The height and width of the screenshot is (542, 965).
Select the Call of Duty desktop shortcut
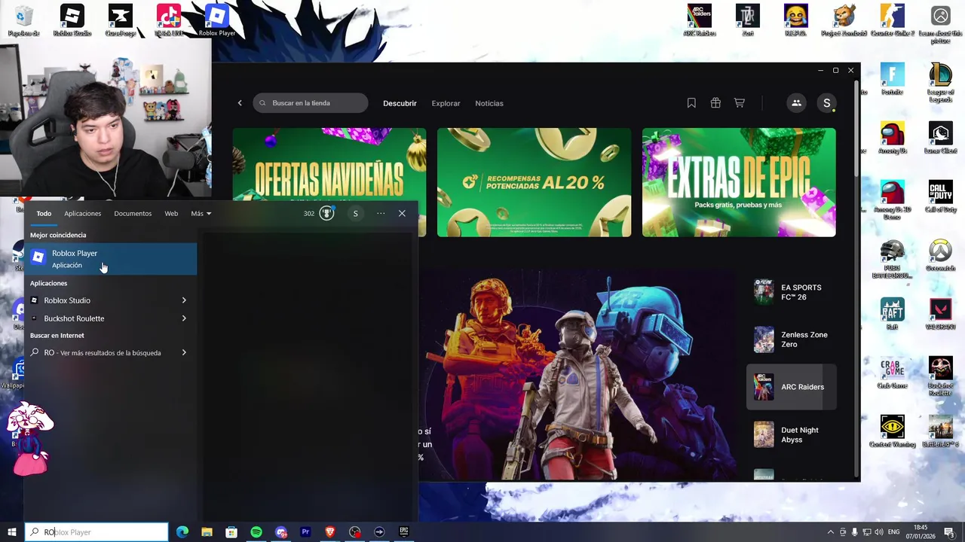[x=940, y=196]
